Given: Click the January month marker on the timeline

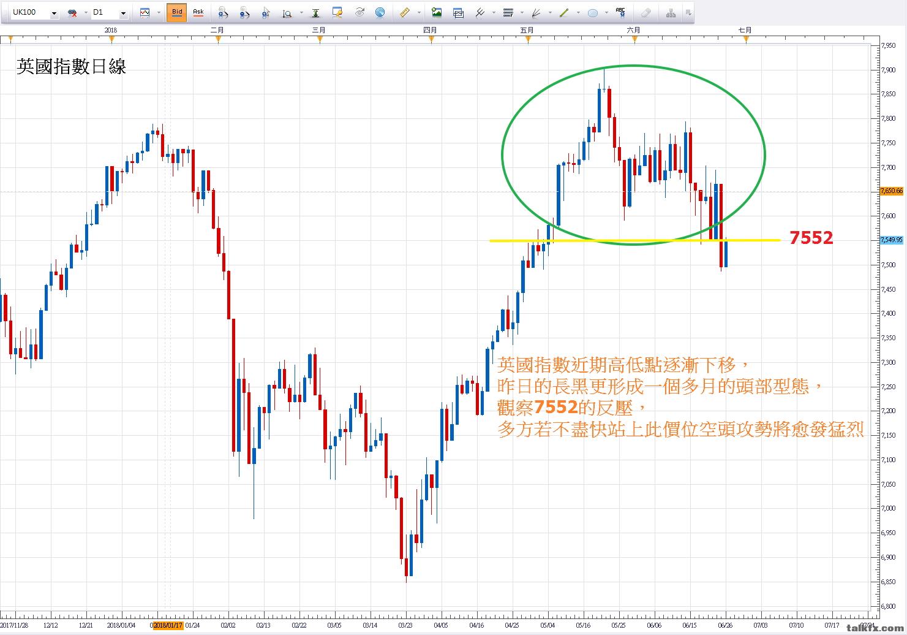Looking at the screenshot, I should pyautogui.click(x=111, y=39).
